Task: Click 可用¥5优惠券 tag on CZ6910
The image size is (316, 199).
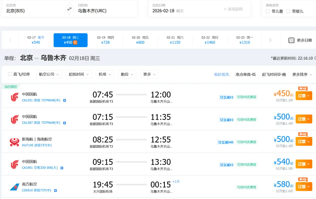Action: pos(246,187)
